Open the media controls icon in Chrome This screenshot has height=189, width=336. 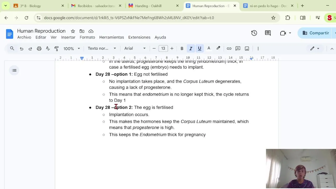[318, 18]
